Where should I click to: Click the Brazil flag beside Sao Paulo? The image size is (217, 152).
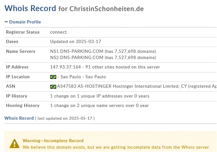(53, 77)
